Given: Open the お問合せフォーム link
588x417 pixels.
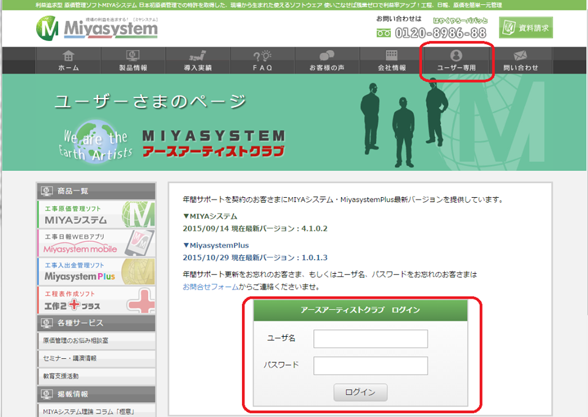Looking at the screenshot, I should [x=211, y=287].
